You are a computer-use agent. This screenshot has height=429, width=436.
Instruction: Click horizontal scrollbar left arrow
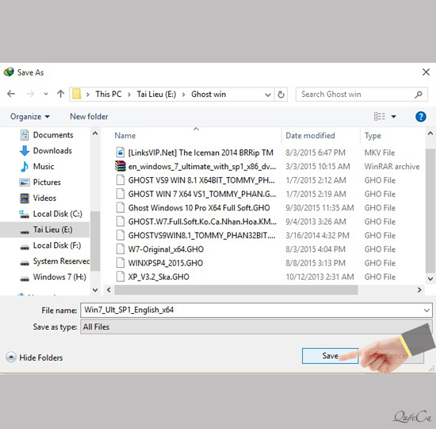(x=109, y=290)
